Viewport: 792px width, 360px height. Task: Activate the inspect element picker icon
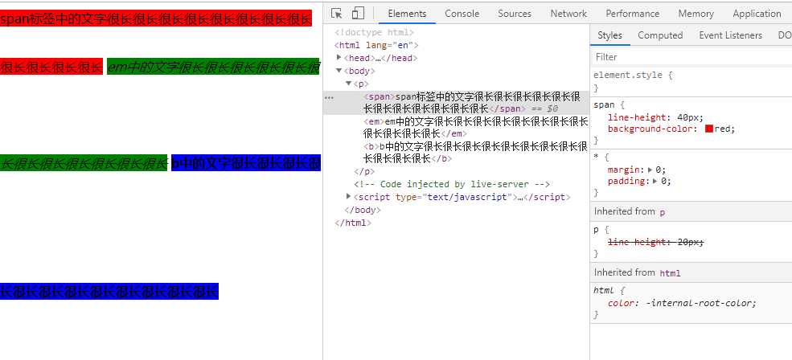(x=336, y=13)
